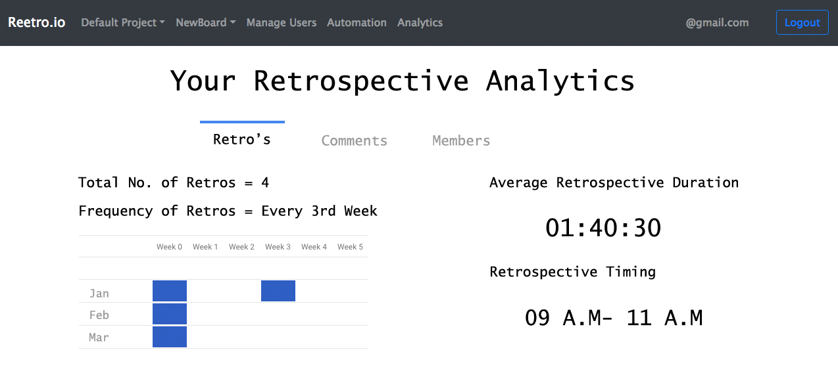
Task: Select the Feb Week 0 blue cell
Action: 170,314
